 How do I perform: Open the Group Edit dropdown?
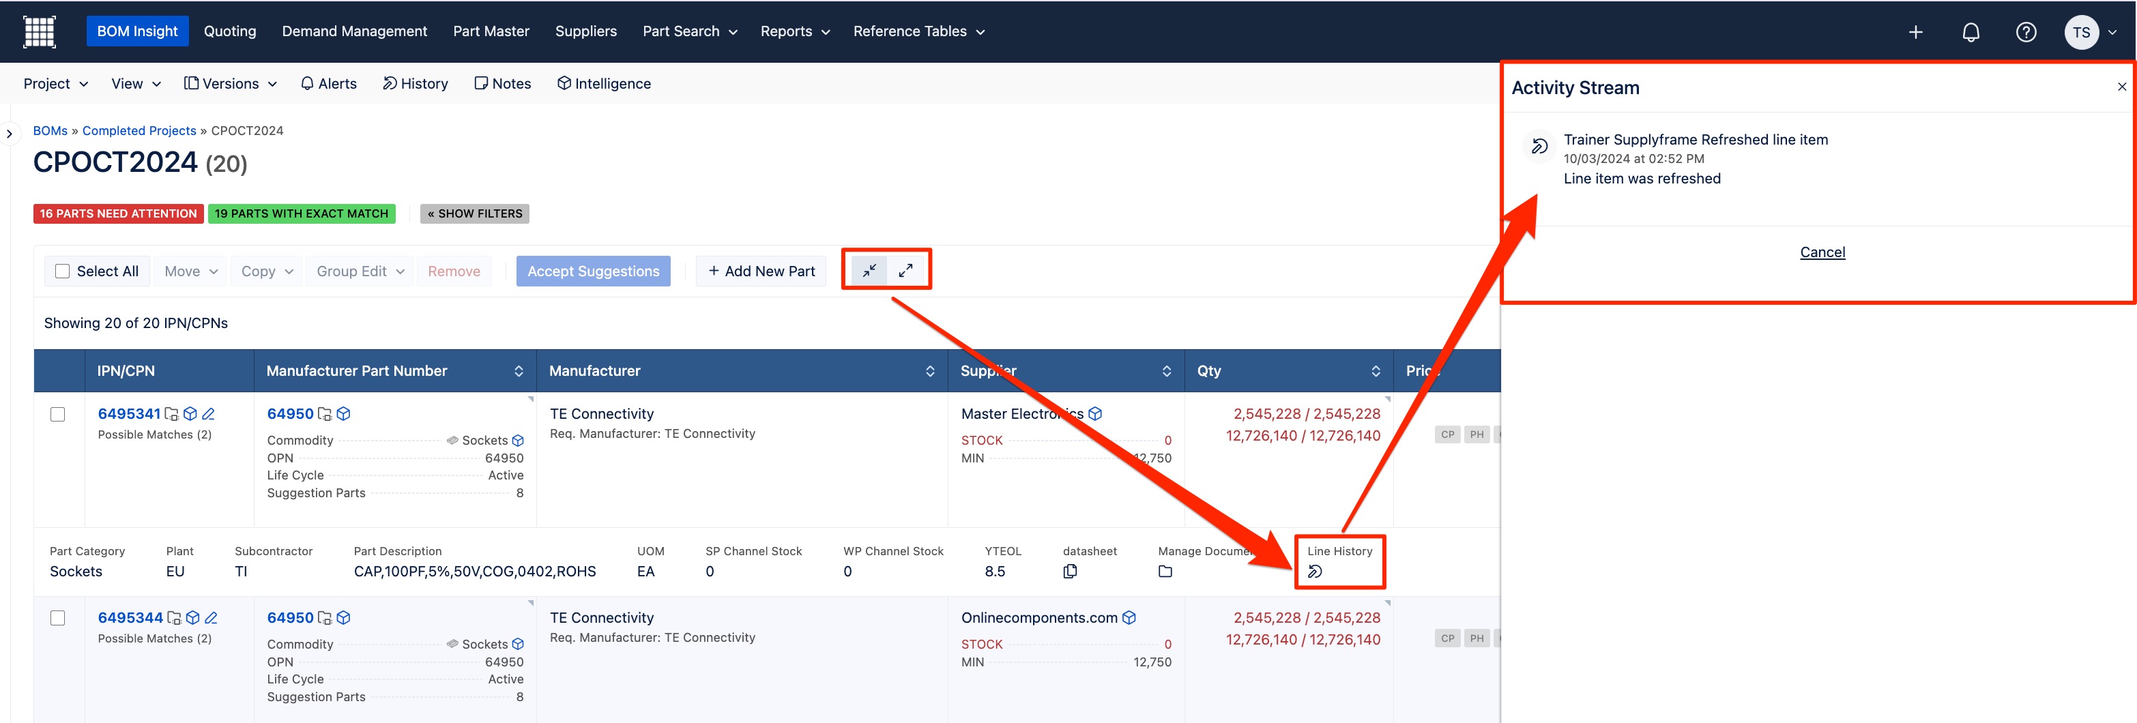pos(360,271)
